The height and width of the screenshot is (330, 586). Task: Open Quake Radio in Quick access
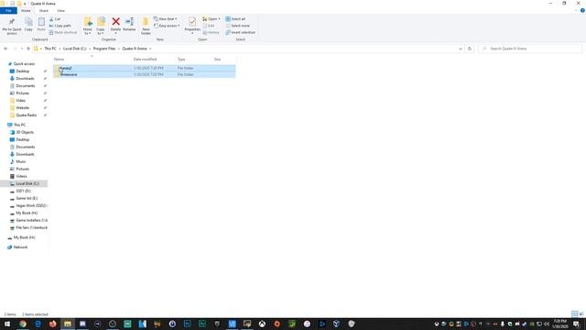[27, 115]
